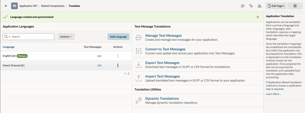Open the English language actions menu

click(118, 56)
